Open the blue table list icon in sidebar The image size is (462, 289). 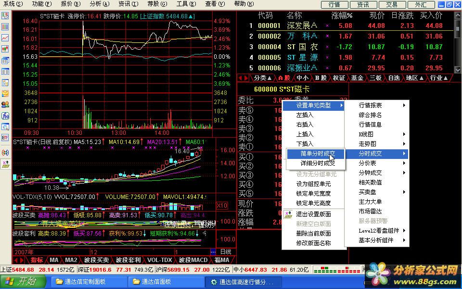click(5, 71)
